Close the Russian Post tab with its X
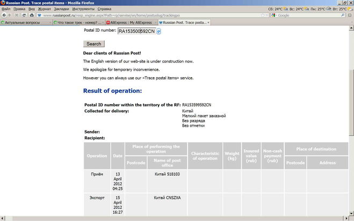The image size is (354, 221). pos(208,23)
